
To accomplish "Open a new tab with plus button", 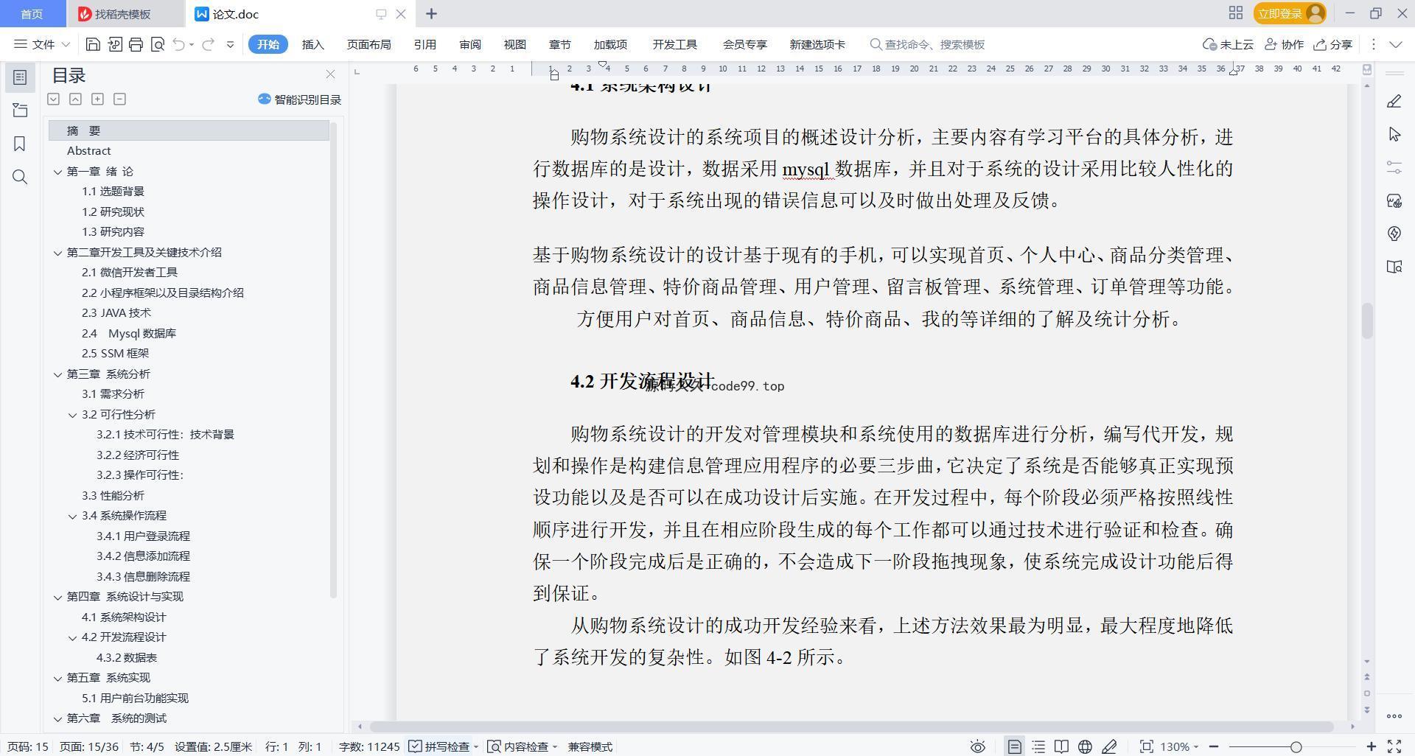I will [x=431, y=13].
